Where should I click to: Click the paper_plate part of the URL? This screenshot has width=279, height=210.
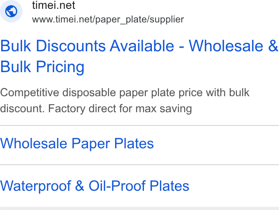[121, 20]
